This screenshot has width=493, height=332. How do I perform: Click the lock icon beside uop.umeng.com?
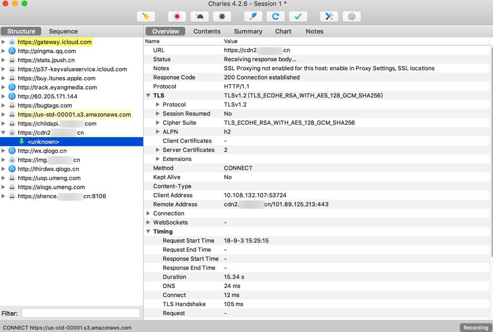tap(12, 178)
